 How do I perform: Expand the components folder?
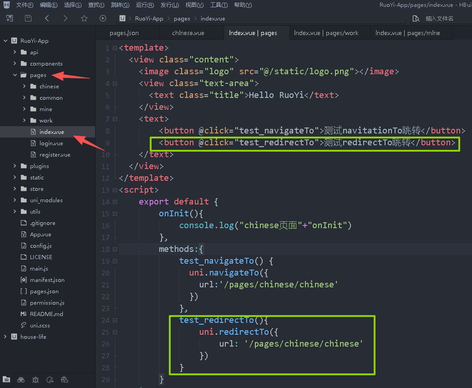(x=15, y=64)
